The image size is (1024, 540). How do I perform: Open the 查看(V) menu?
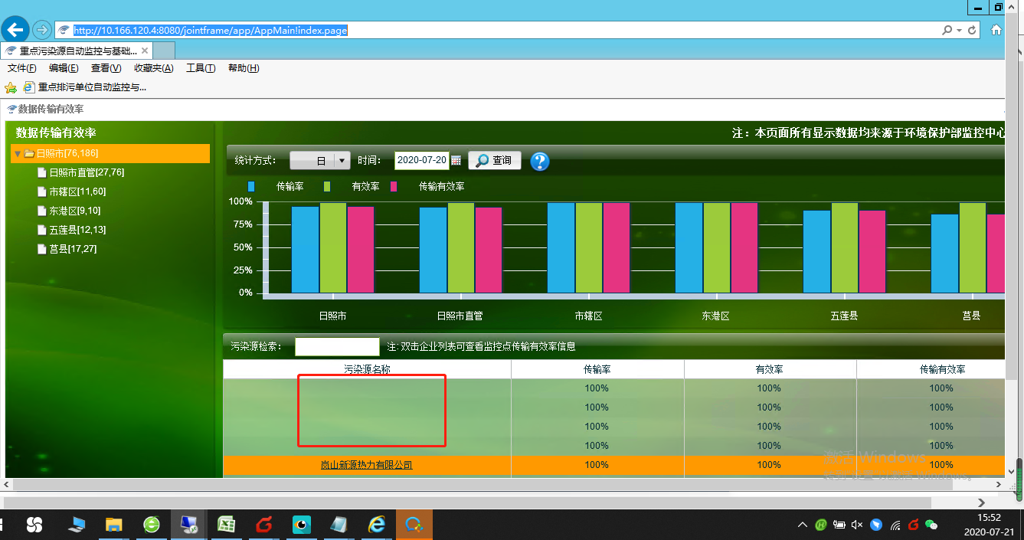click(106, 68)
